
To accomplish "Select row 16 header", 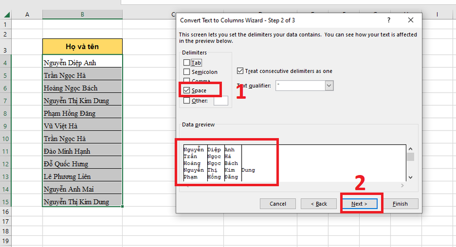I will [x=6, y=212].
